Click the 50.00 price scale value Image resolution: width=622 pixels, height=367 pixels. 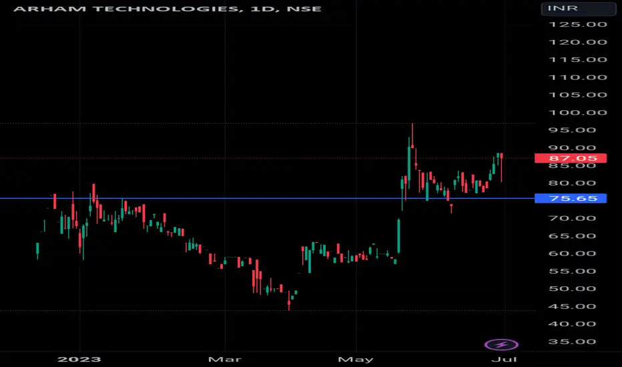[572, 288]
